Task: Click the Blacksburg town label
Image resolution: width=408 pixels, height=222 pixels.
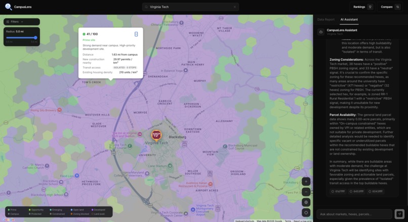Action: [x=178, y=137]
